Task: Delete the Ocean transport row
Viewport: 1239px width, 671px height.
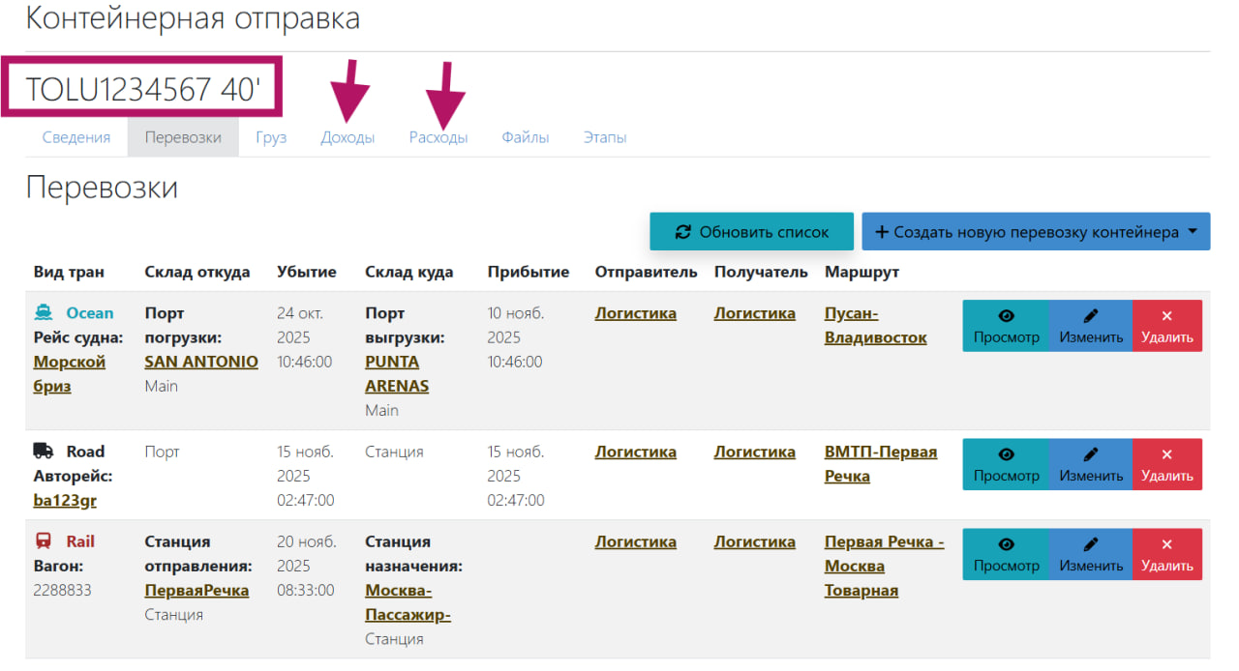Action: tap(1166, 326)
